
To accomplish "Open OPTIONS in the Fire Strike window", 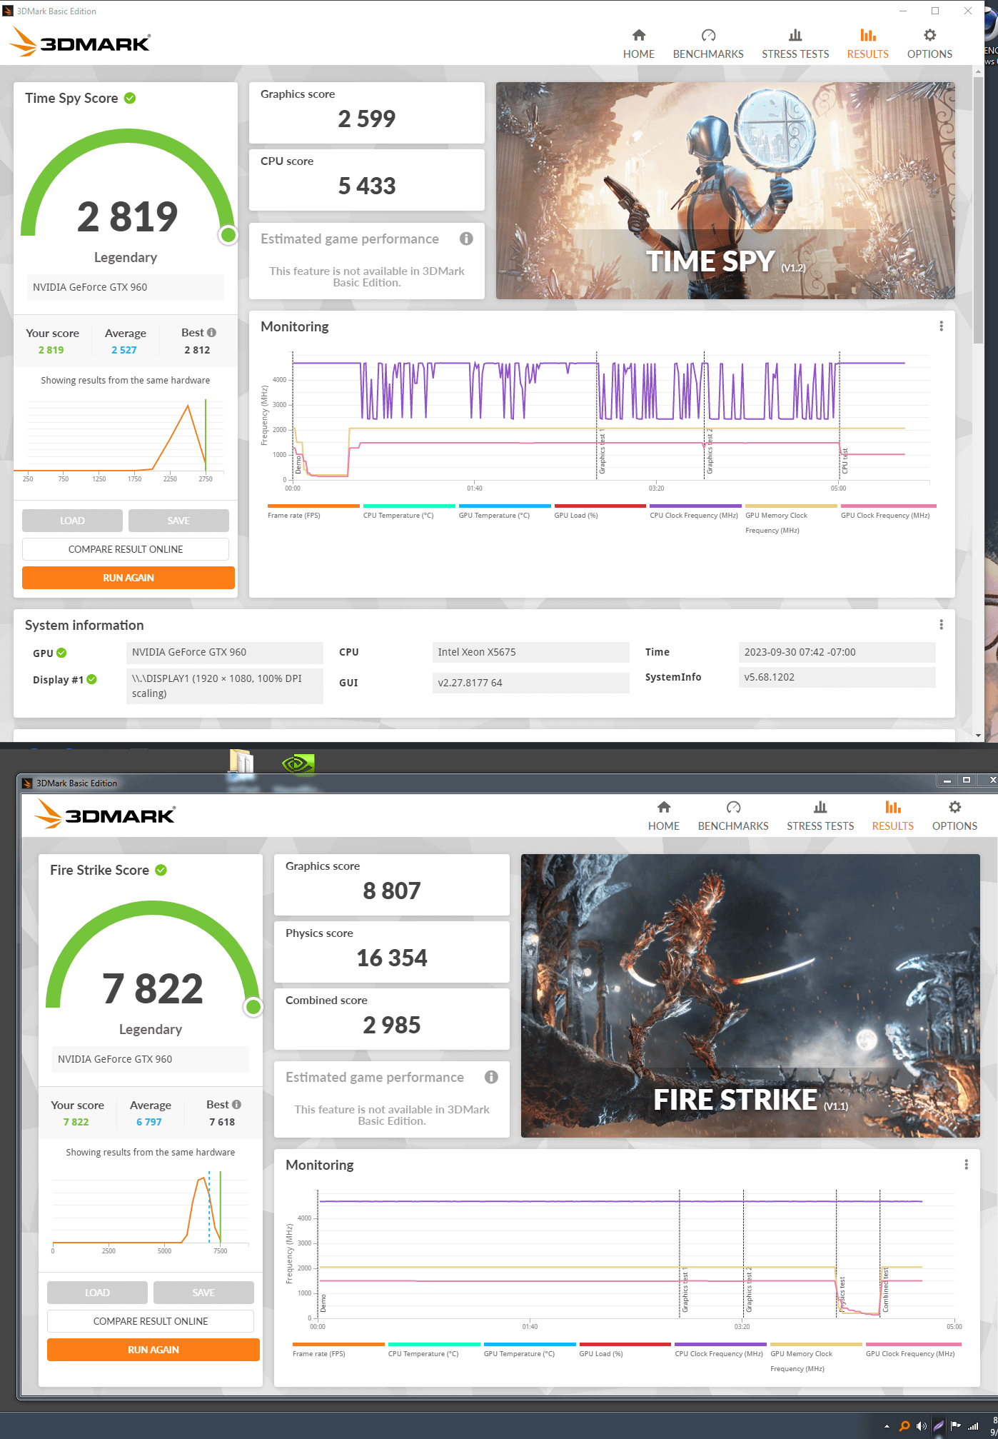I will (x=954, y=816).
